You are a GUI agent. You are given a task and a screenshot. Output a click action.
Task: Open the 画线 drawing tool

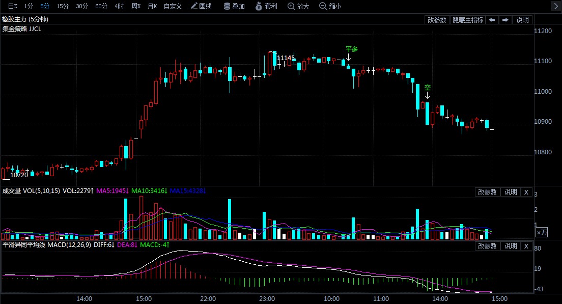201,6
